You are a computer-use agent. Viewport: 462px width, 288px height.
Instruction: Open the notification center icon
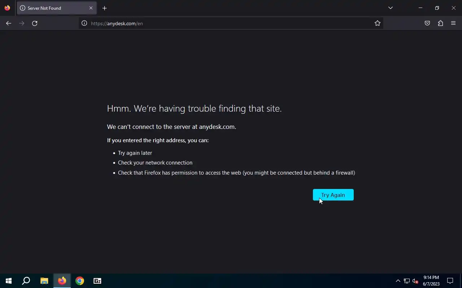(450, 281)
